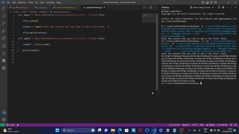Image resolution: width=239 pixels, height=134 pixels.
Task: Open the Explorer view in activity bar
Action: [4, 8]
